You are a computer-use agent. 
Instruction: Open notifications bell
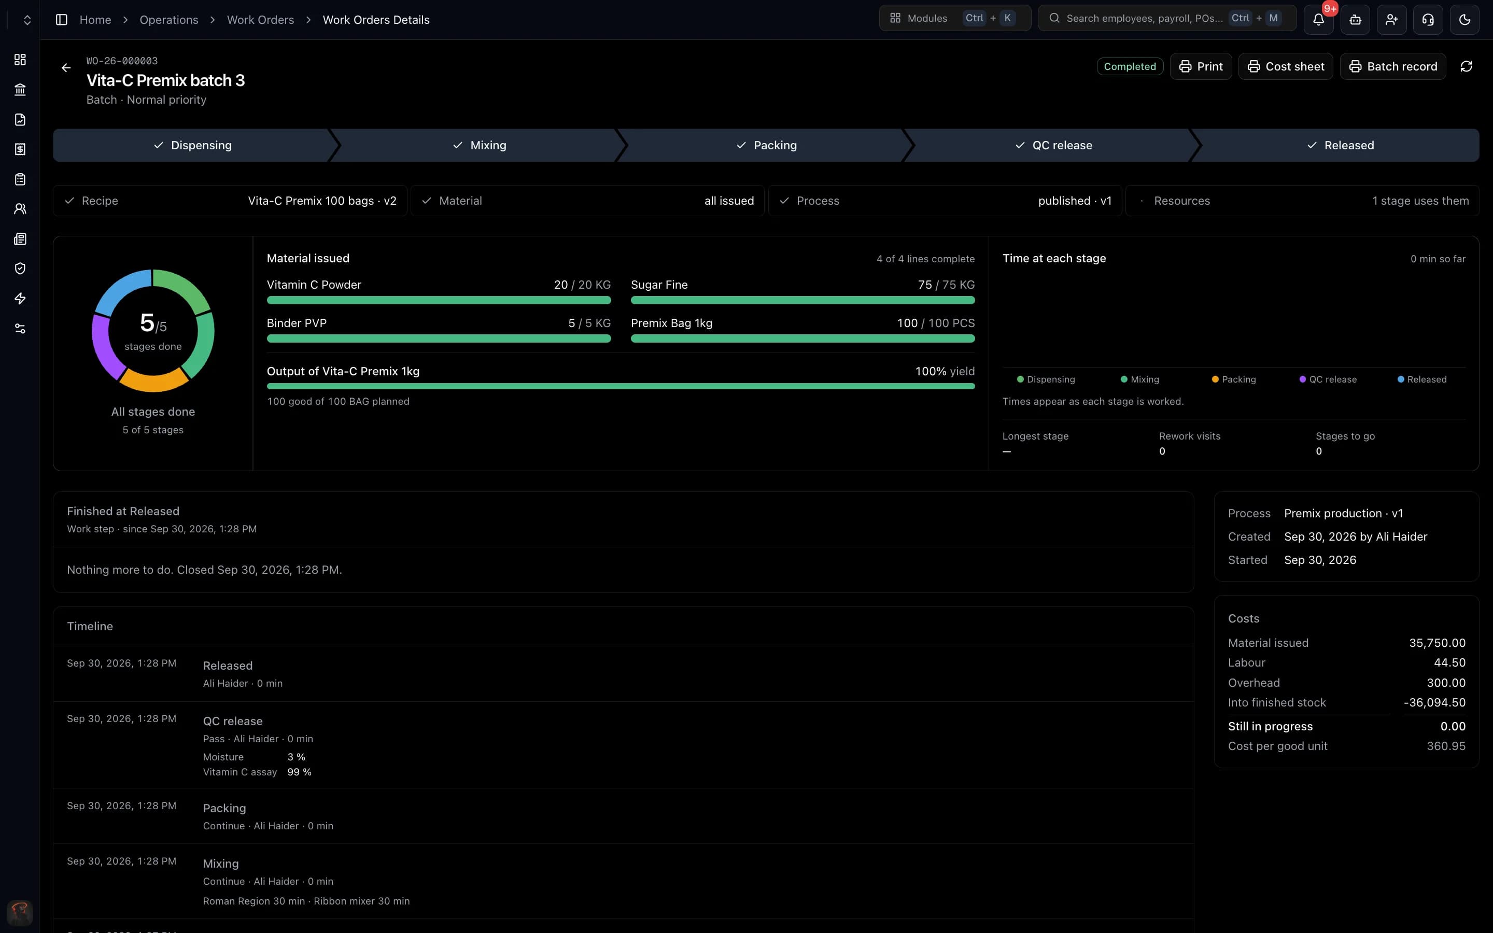tap(1318, 19)
